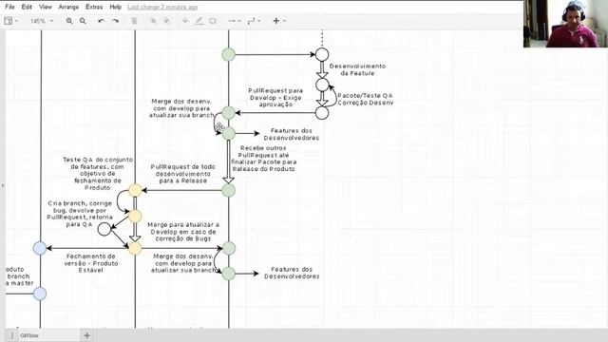The height and width of the screenshot is (342, 608).
Task: Open the Help menu
Action: click(x=116, y=7)
